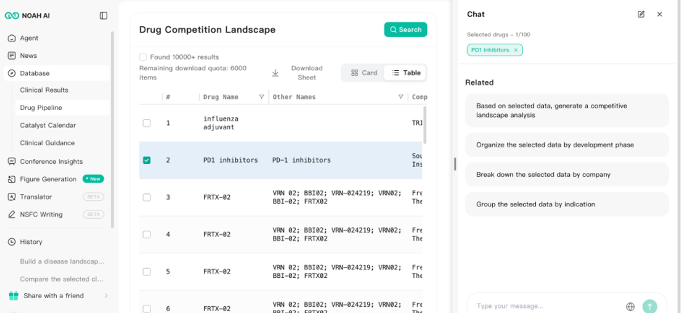Open News in sidebar
This screenshot has width=681, height=313.
click(57, 56)
